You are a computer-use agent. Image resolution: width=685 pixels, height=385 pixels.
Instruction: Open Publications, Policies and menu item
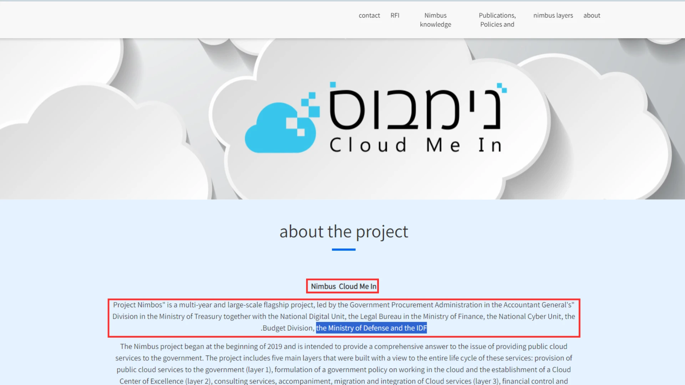(497, 20)
